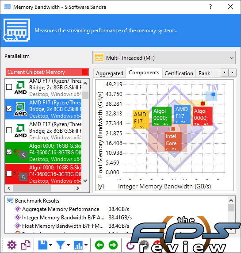Click the Memory Bandwidth title bar icon
This screenshot has width=241, height=253.
click(x=7, y=7)
